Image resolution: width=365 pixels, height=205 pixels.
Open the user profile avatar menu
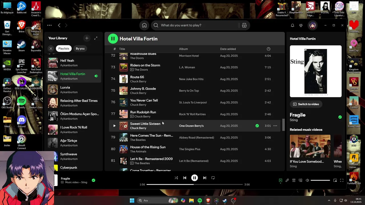click(x=313, y=25)
